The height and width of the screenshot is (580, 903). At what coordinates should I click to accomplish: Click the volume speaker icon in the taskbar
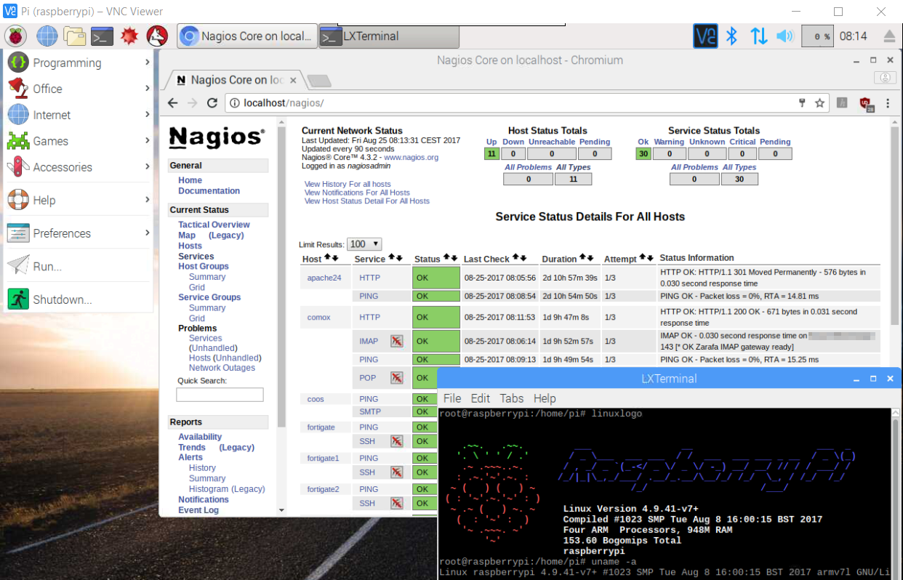pyautogui.click(x=784, y=34)
